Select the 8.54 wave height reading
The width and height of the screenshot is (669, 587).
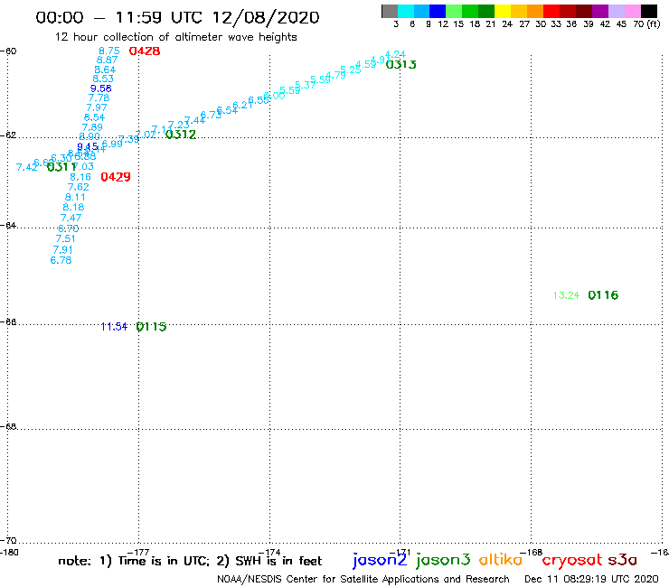pyautogui.click(x=94, y=117)
